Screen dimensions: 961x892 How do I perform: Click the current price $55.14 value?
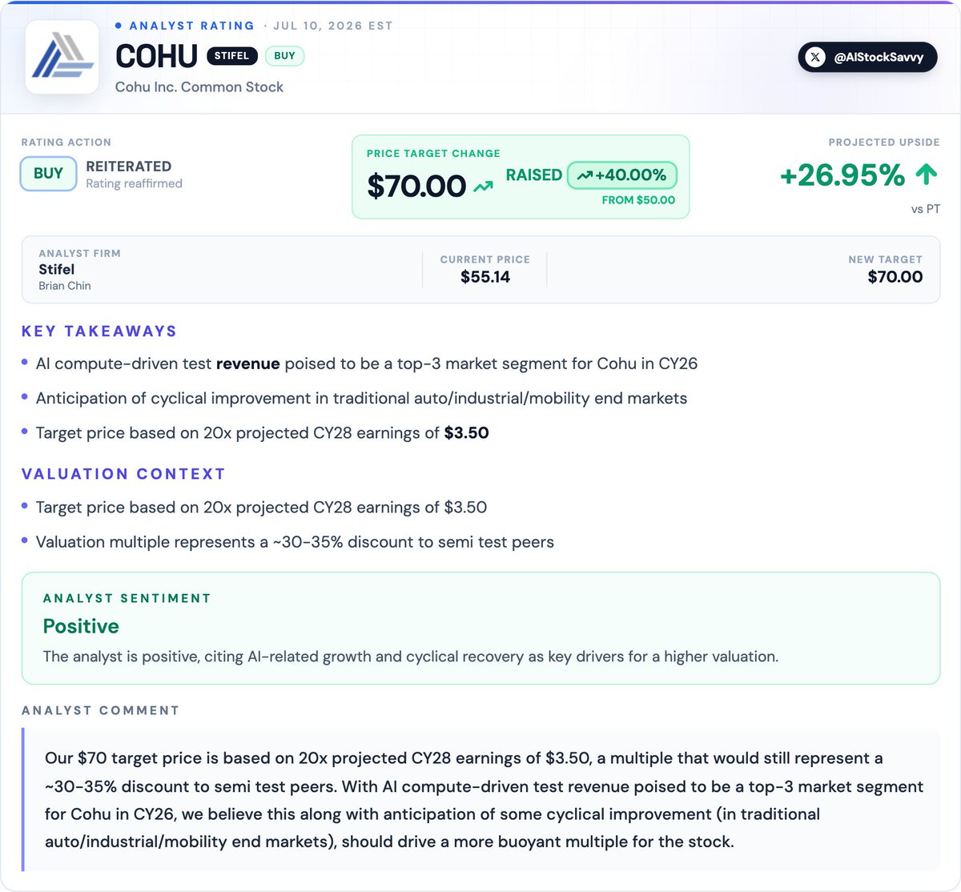coord(485,277)
